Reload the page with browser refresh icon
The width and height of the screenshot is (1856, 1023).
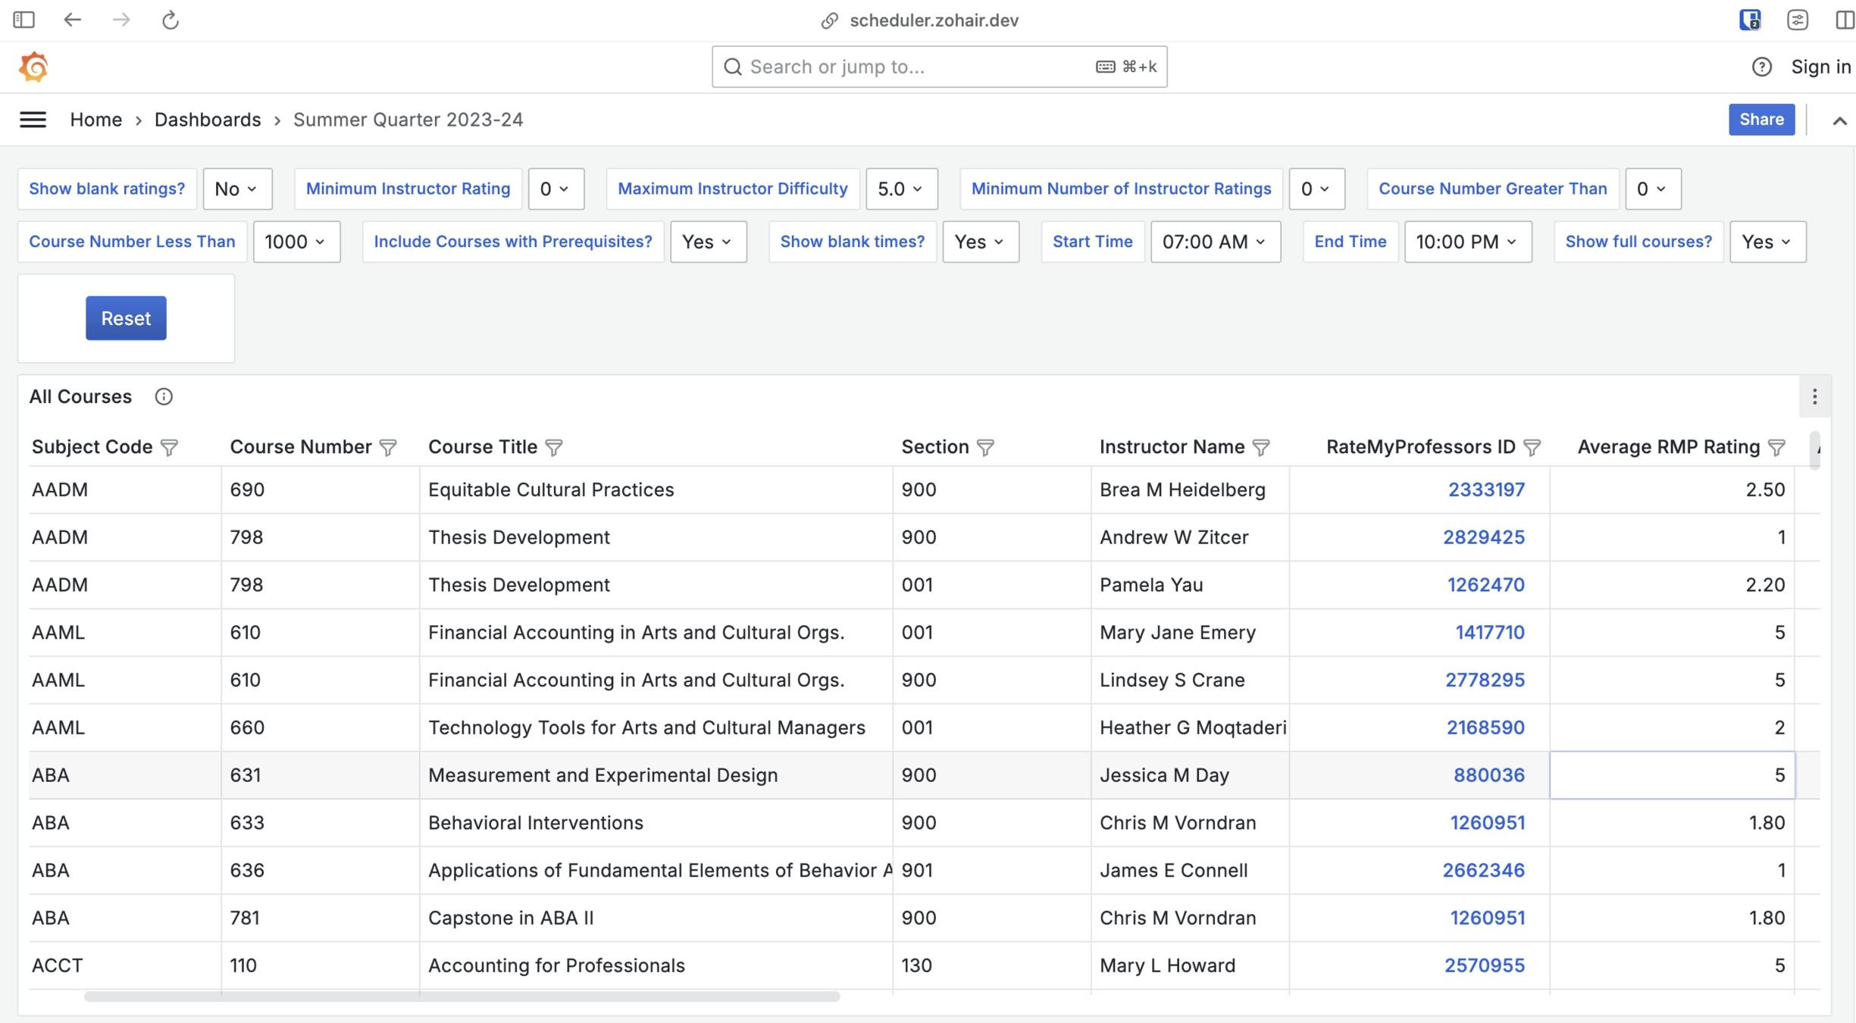[171, 20]
